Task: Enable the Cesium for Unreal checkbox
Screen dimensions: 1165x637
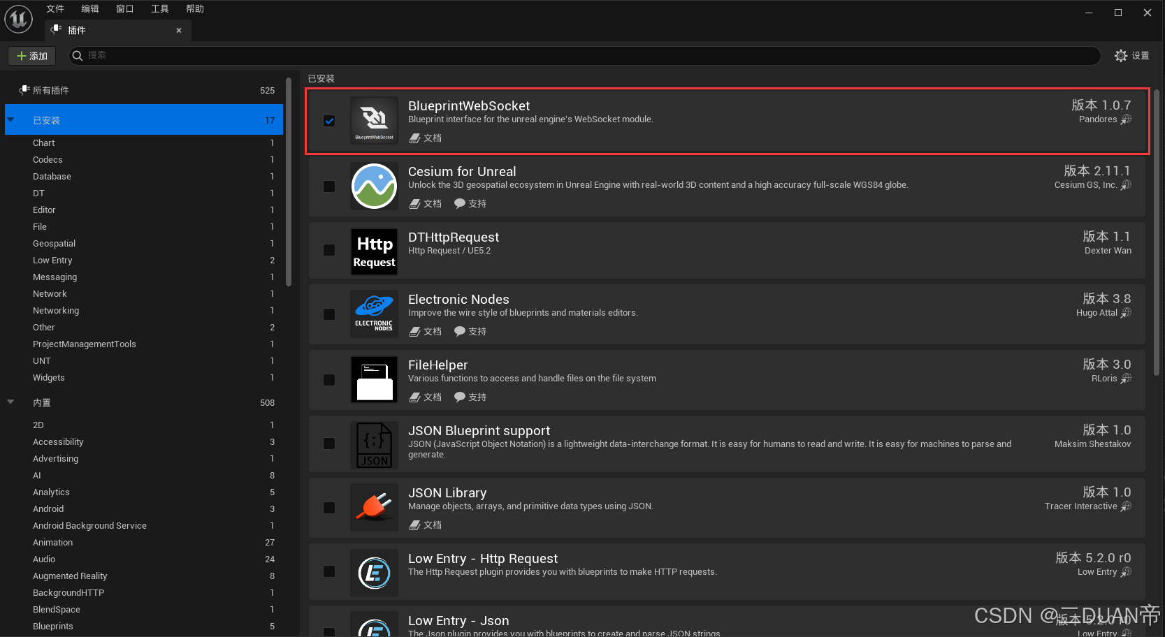Action: [329, 186]
